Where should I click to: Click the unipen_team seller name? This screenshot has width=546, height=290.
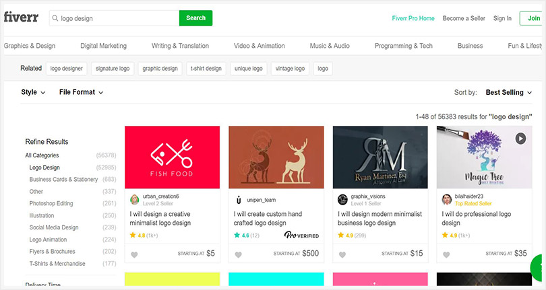pos(261,200)
